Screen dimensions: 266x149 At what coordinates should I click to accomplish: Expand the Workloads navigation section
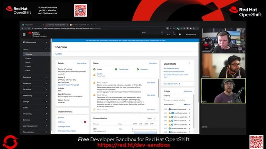pyautogui.click(x=35, y=83)
